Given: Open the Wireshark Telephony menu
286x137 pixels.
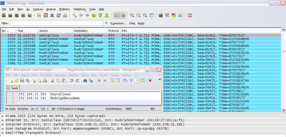Looking at the screenshot, I should 79,9.
